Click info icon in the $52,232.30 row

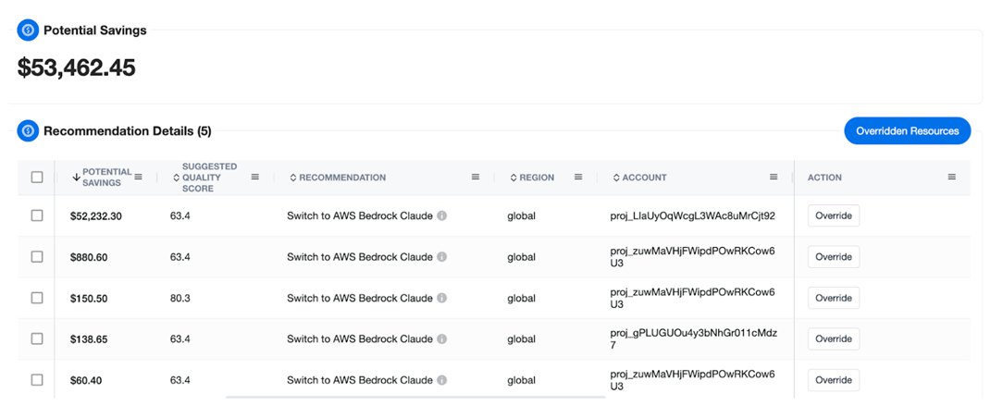pyautogui.click(x=442, y=216)
